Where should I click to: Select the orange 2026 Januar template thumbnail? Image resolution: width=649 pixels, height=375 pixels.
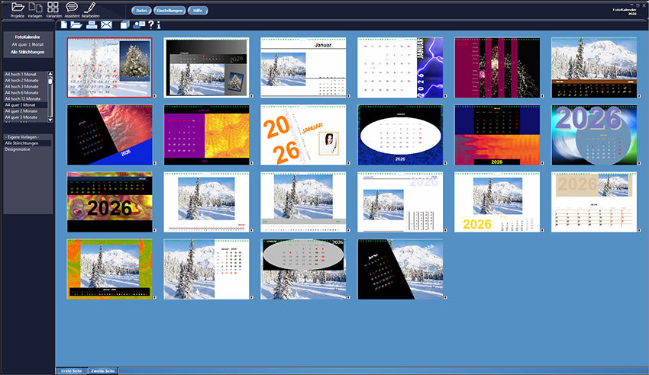click(303, 135)
